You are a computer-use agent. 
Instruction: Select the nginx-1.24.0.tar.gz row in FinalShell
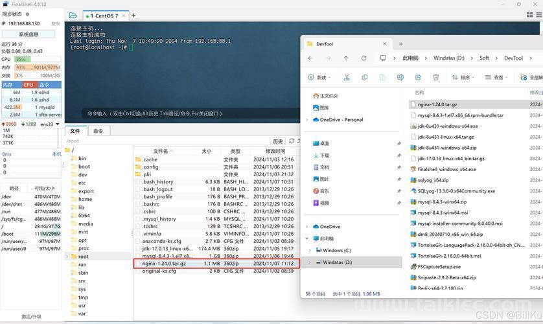216,264
